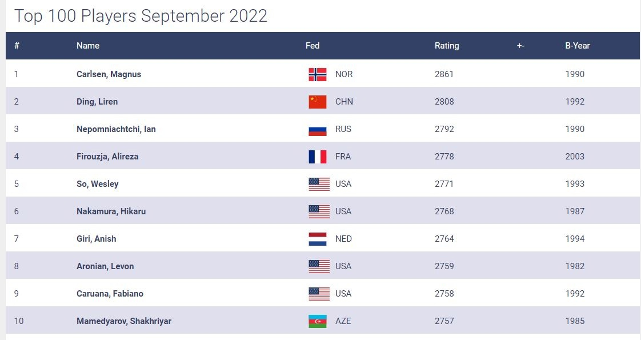641x340 pixels.
Task: Click the China flag icon
Action: [x=317, y=102]
